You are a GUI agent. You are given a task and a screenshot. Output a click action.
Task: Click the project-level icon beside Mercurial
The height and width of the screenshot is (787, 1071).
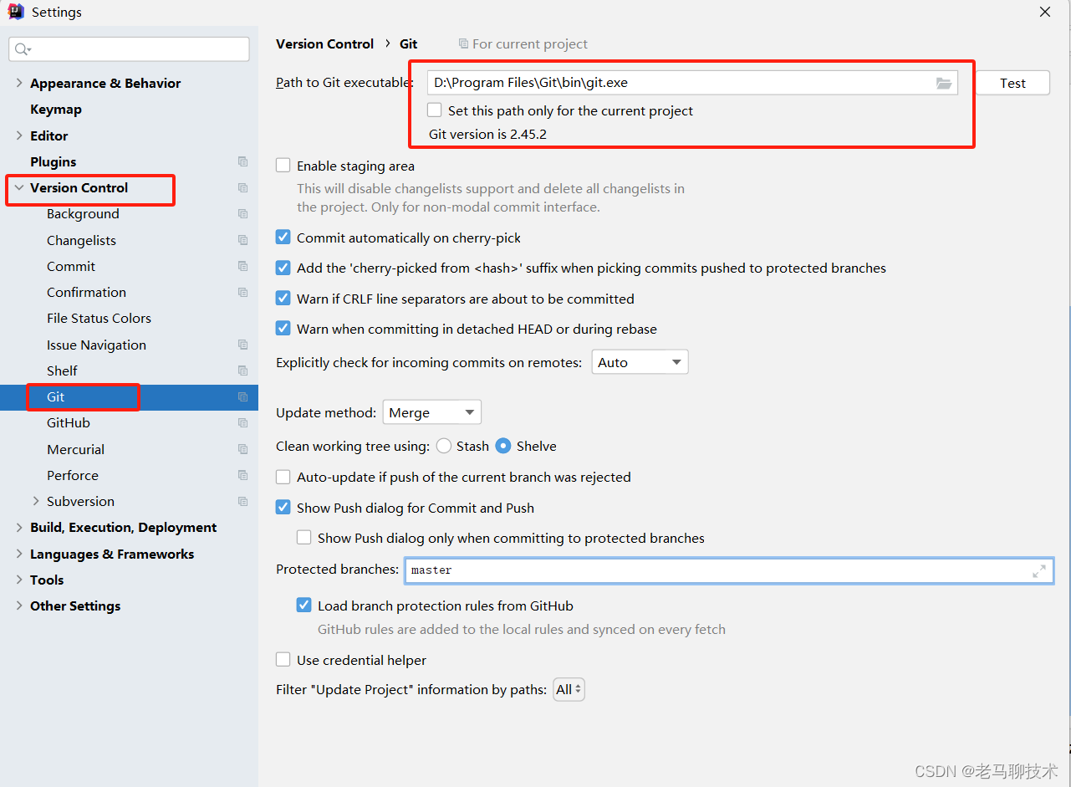tap(242, 449)
